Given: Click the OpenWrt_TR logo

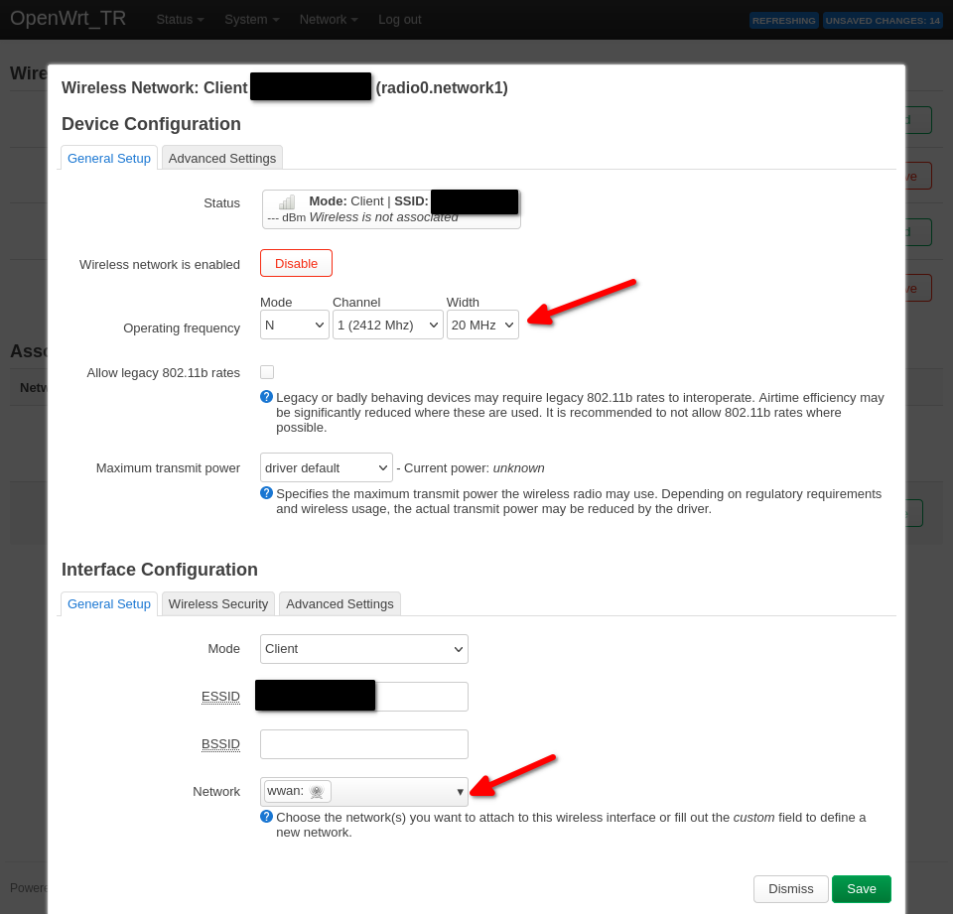Looking at the screenshot, I should tap(68, 18).
